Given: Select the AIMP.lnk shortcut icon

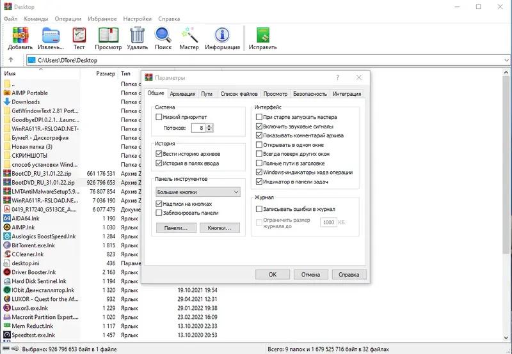Looking at the screenshot, I should click(x=7, y=227).
